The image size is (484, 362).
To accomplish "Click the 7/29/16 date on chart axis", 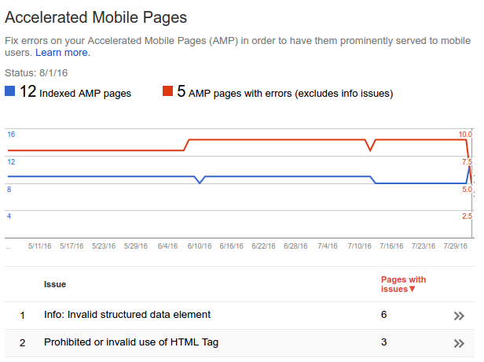I will pyautogui.click(x=456, y=246).
